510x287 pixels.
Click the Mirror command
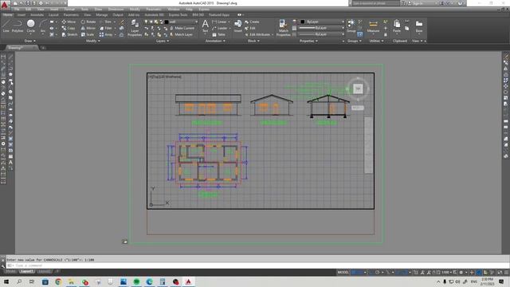(88, 29)
